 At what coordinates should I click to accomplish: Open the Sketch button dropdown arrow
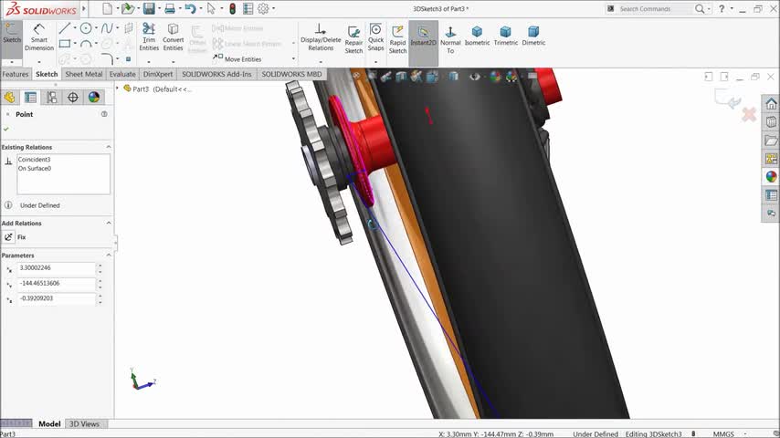(x=12, y=62)
